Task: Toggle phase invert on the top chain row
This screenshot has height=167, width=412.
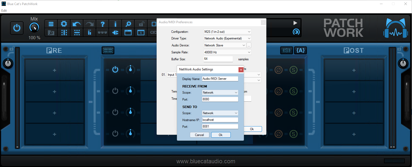Action: tap(279, 70)
